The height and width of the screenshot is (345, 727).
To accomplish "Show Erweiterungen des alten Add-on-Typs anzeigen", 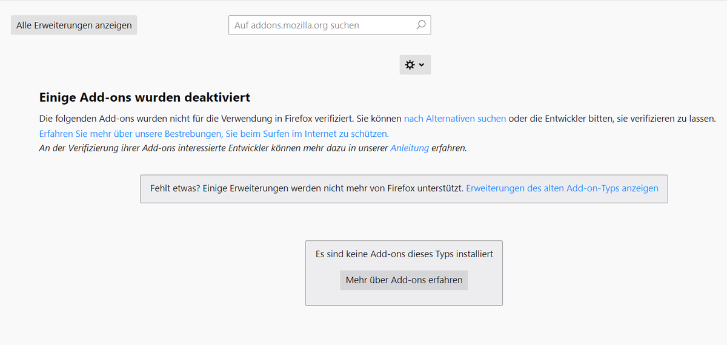I will click(562, 188).
